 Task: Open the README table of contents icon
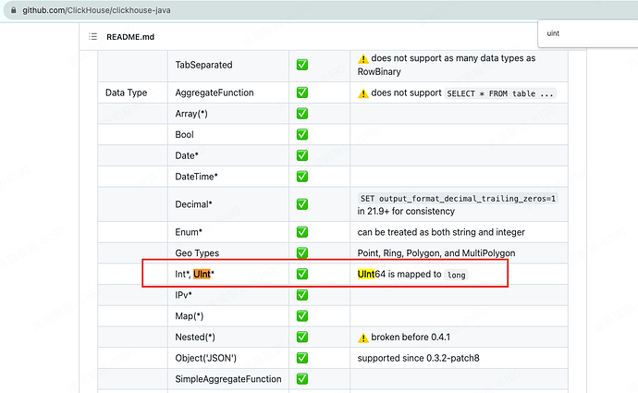[92, 37]
